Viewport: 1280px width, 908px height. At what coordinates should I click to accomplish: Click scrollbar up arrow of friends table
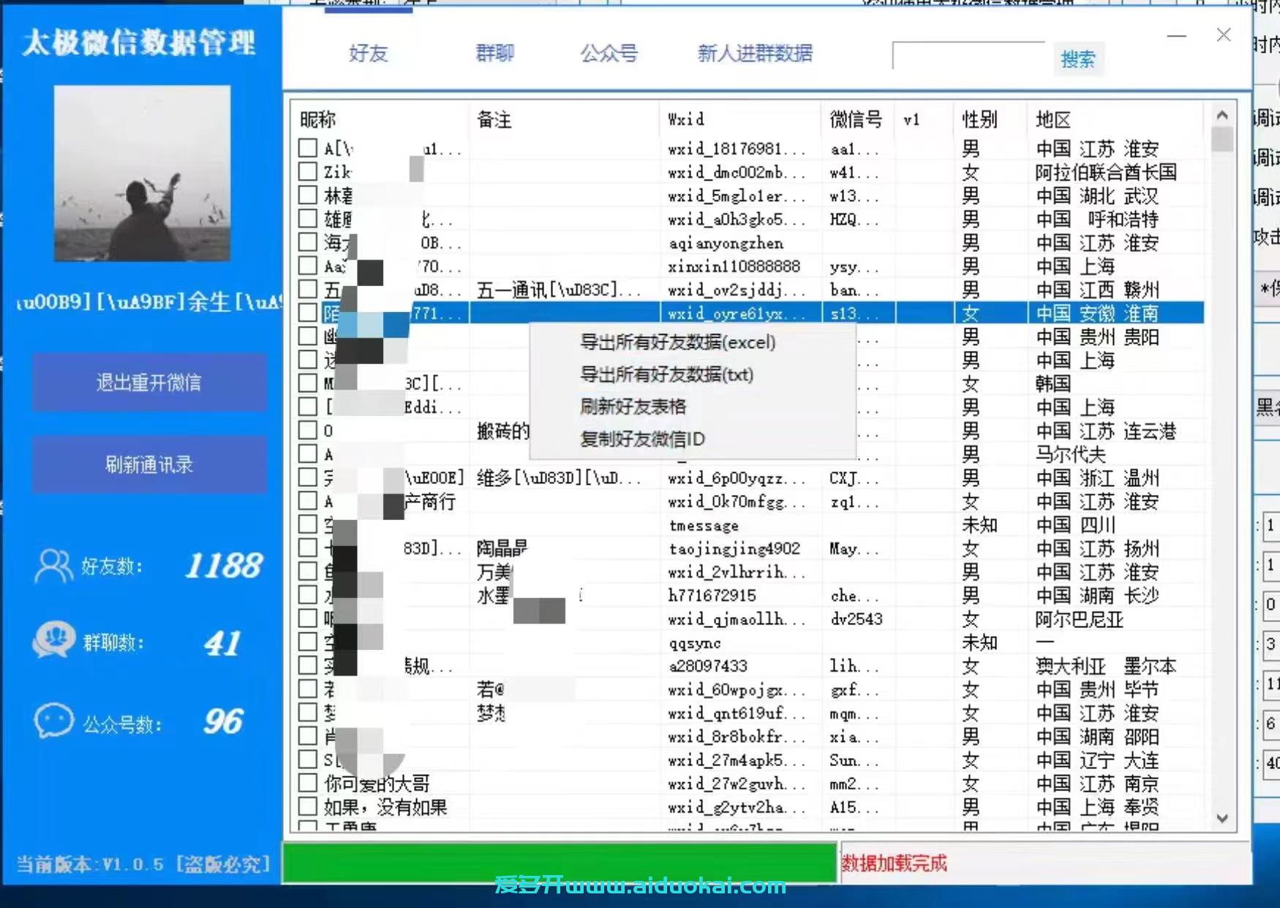click(1222, 115)
